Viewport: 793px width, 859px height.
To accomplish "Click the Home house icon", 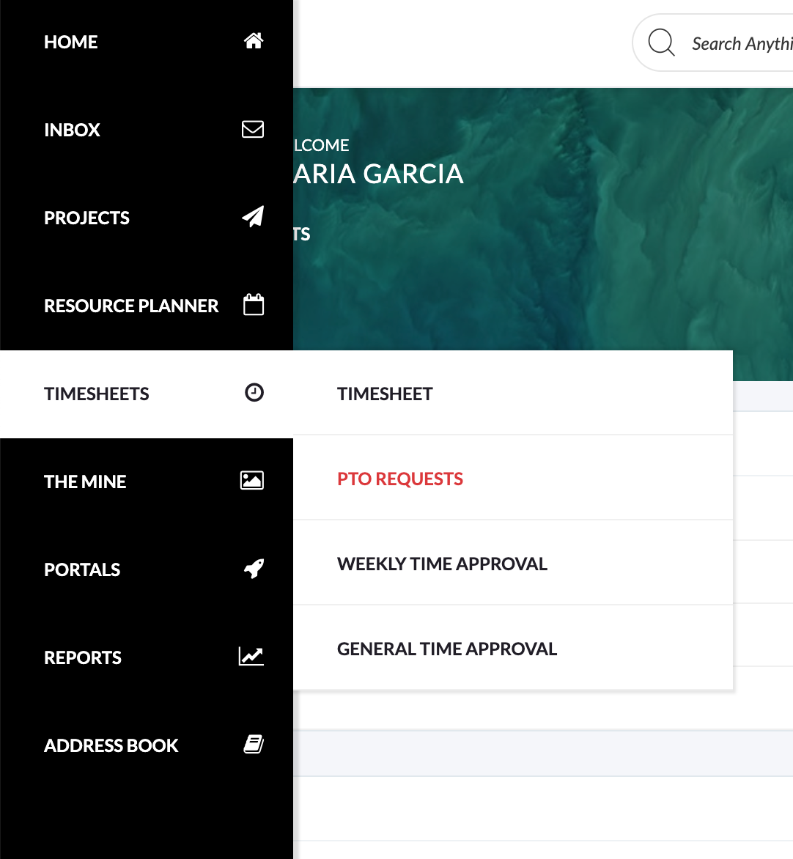I will tap(254, 41).
